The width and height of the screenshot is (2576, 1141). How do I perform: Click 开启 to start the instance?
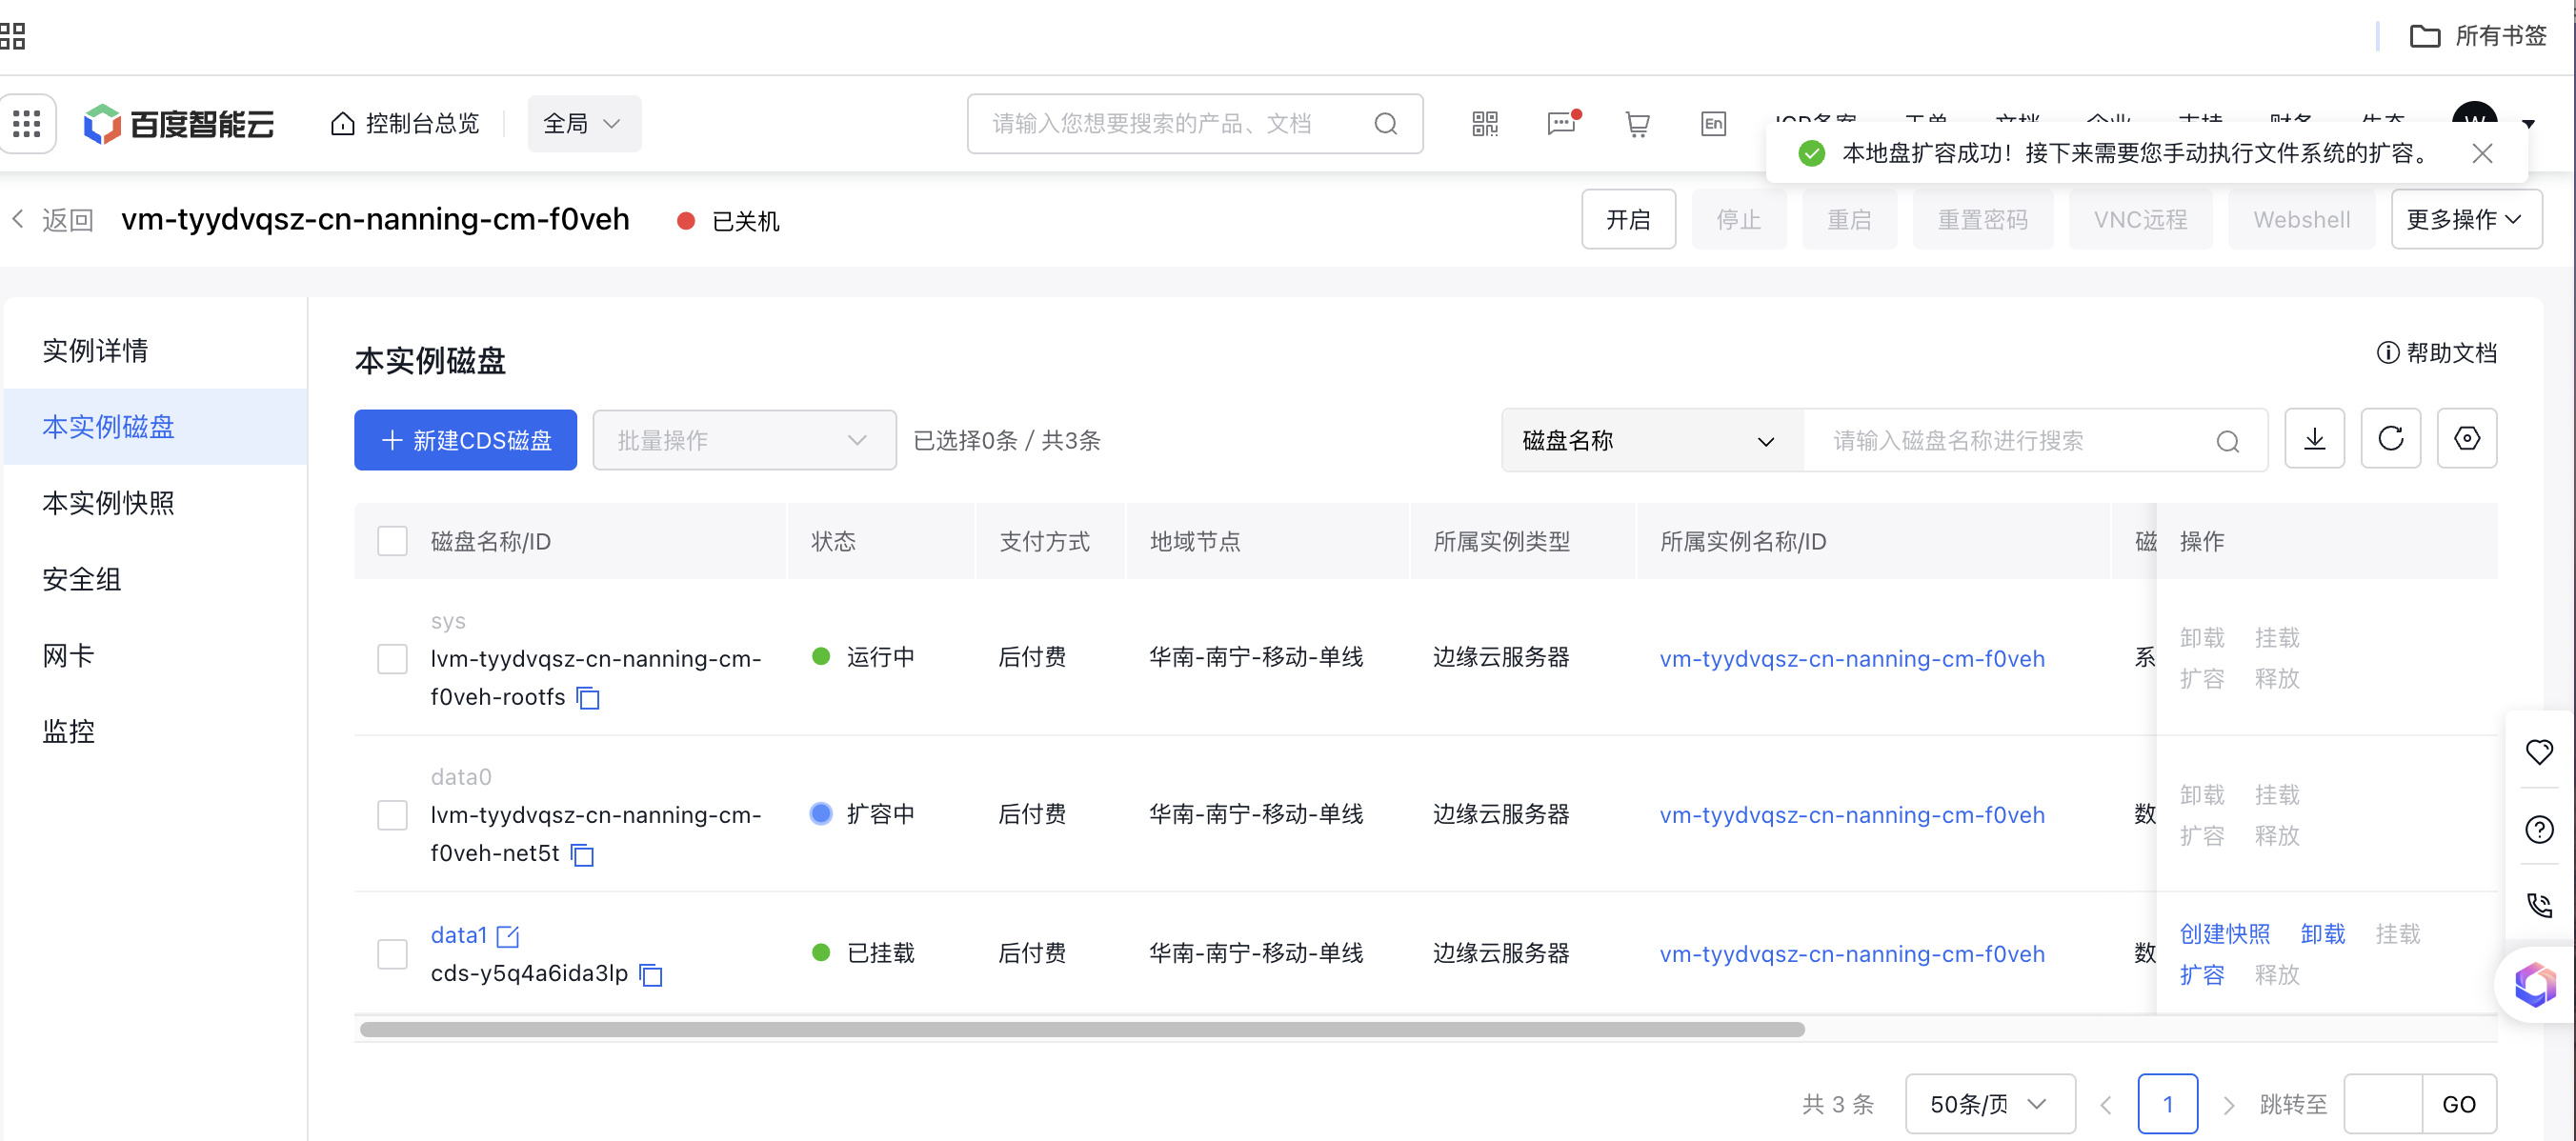click(x=1627, y=219)
